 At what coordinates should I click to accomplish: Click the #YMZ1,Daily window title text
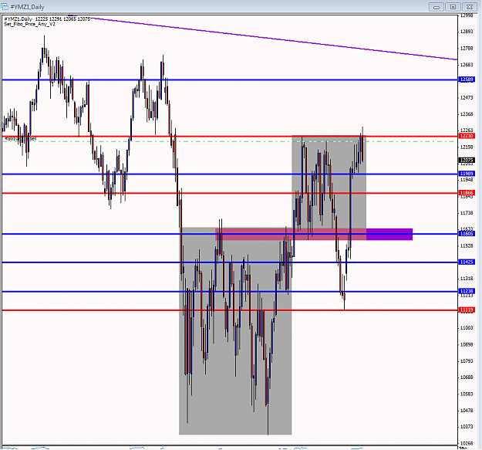[x=27, y=7]
